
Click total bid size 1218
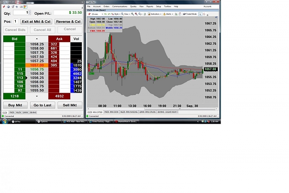pos(14,96)
